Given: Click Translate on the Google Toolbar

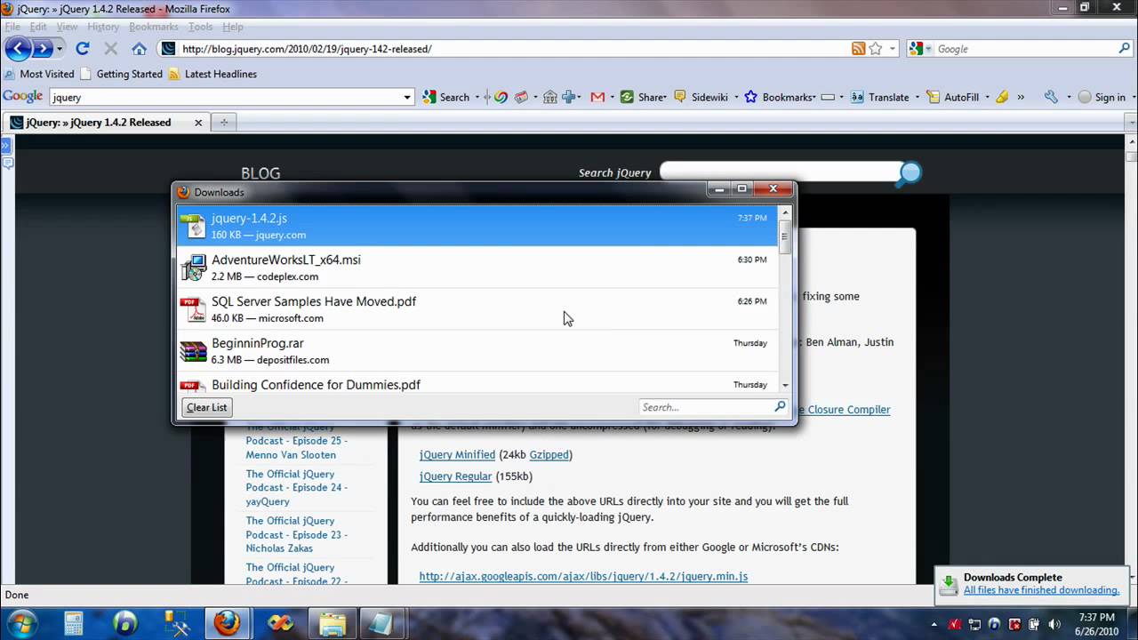Looking at the screenshot, I should click(x=879, y=97).
